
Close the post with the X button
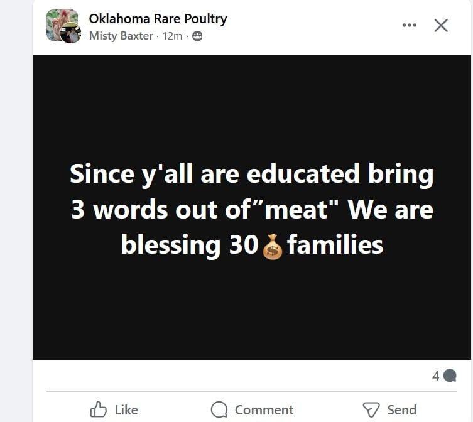click(441, 25)
